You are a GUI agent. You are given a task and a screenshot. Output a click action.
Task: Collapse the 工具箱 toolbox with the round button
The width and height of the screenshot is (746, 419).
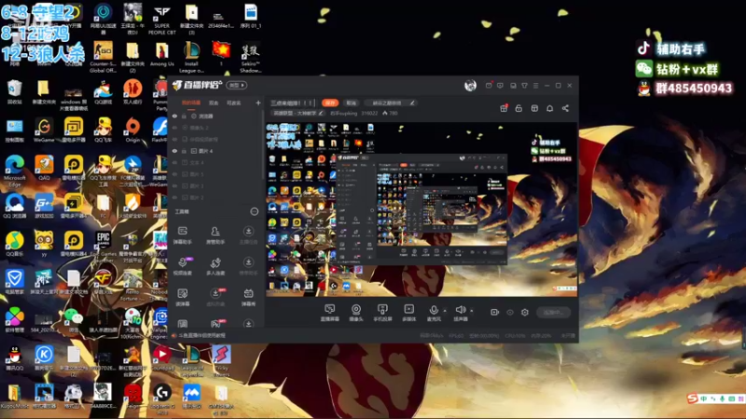coord(255,211)
